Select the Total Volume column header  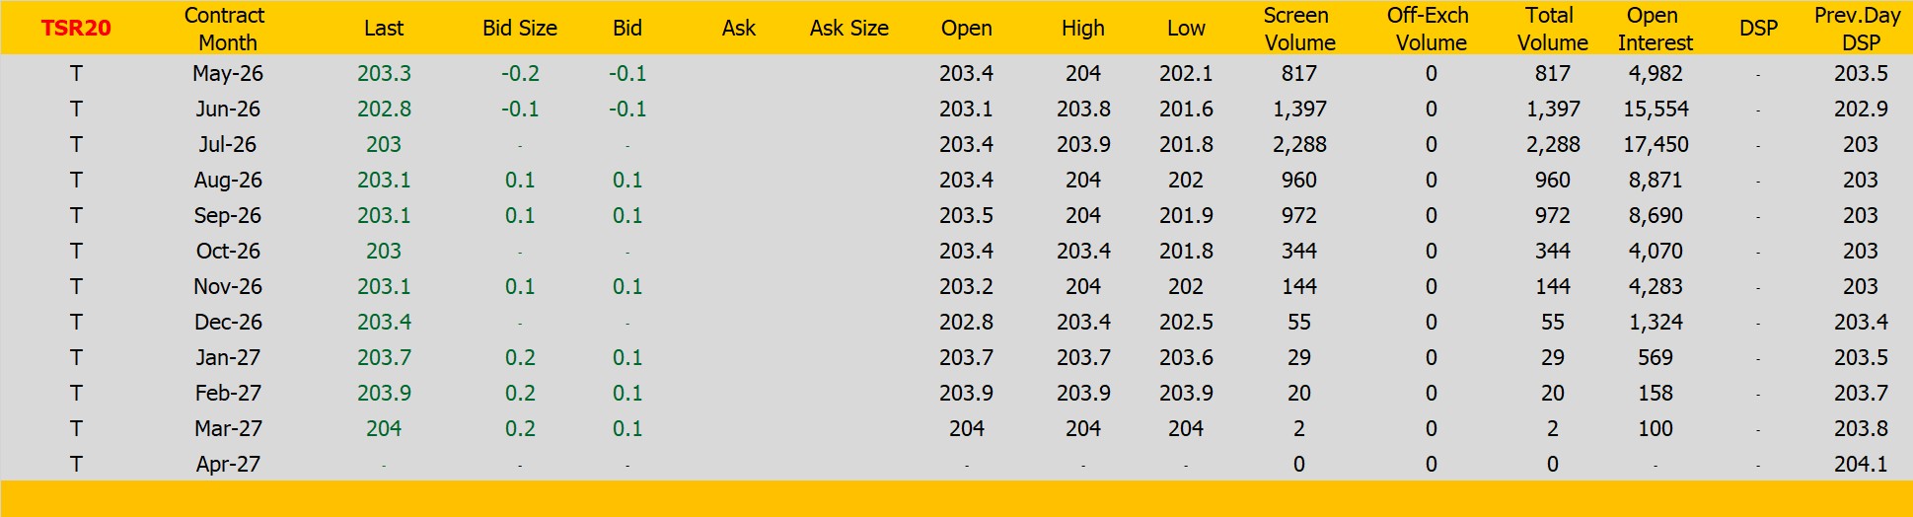tap(1551, 29)
